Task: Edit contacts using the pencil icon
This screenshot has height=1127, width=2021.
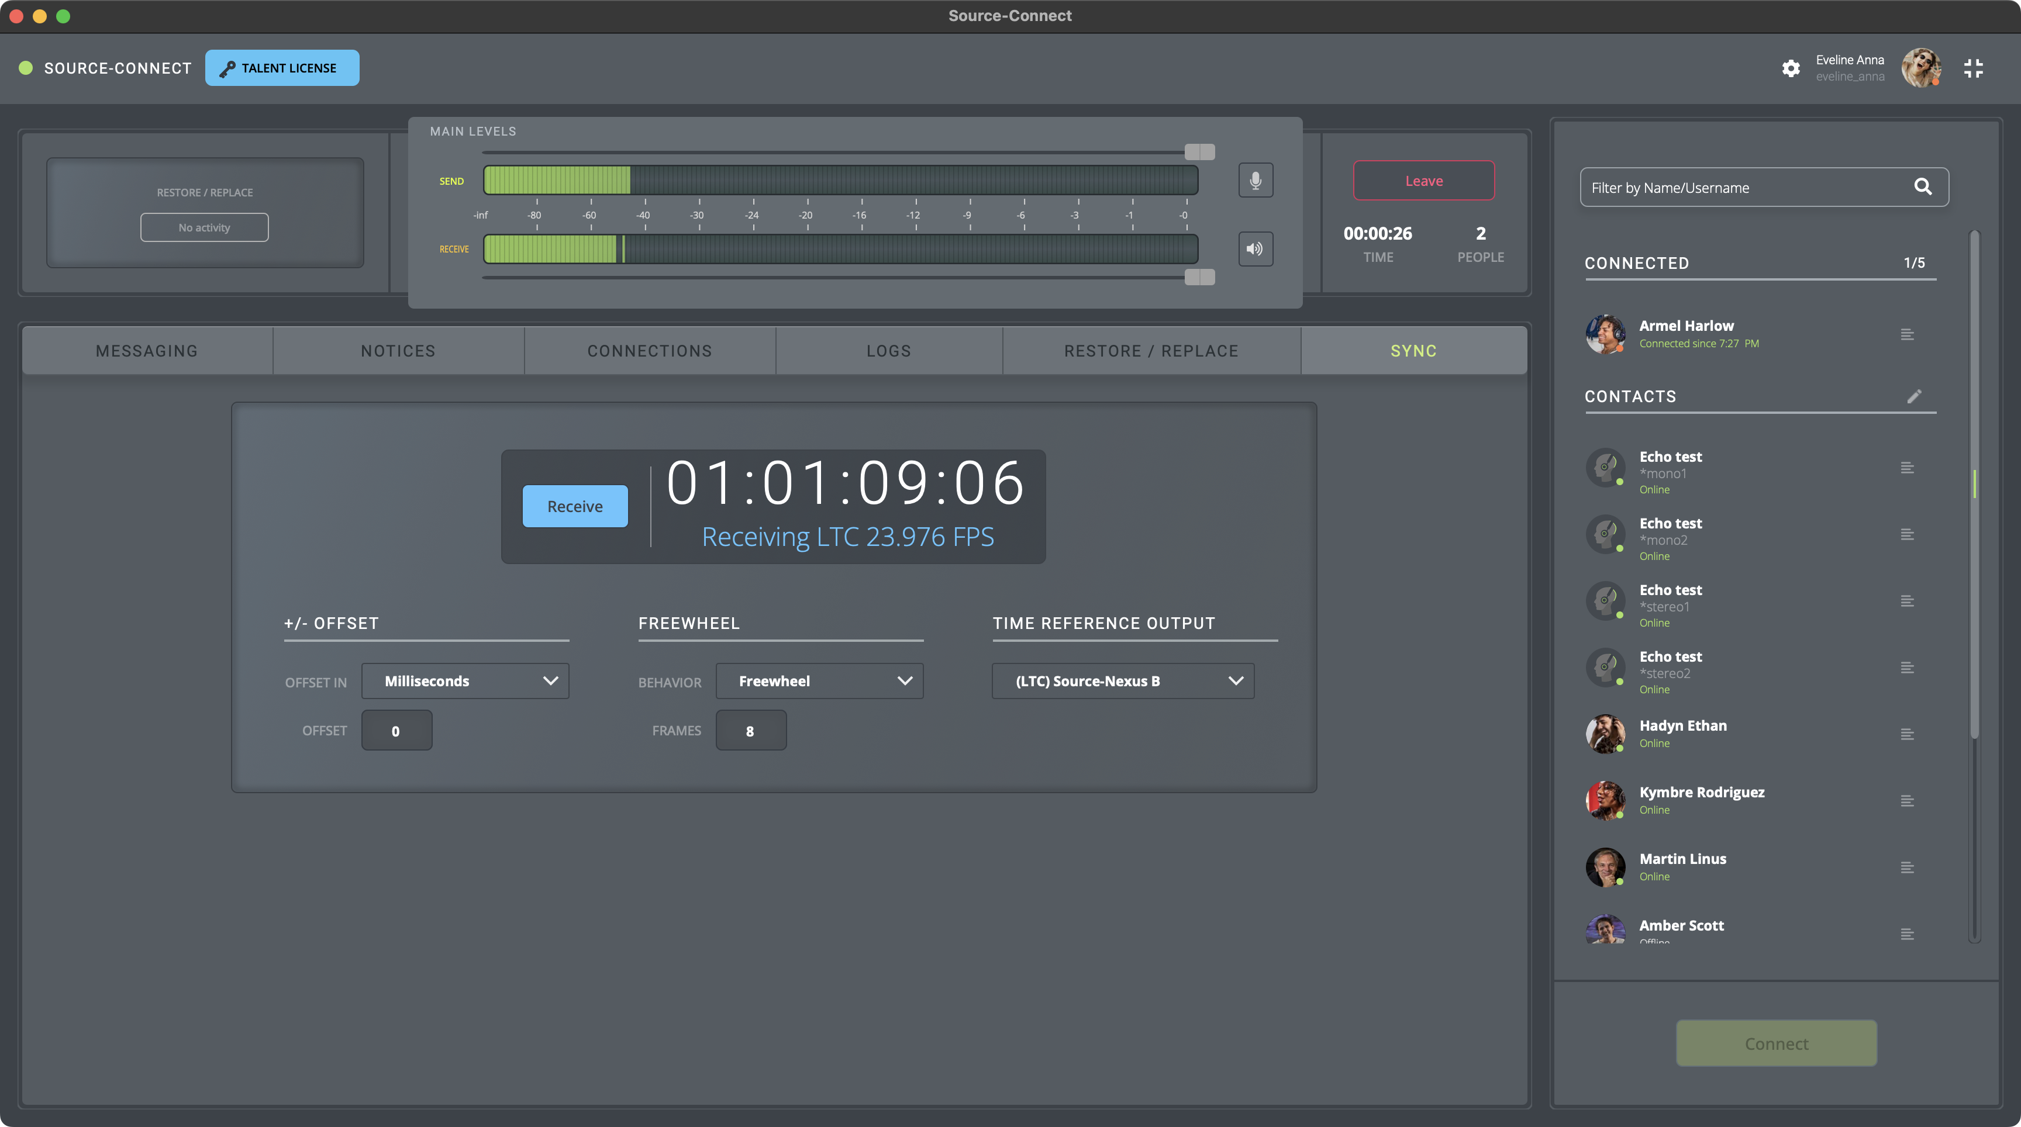Action: coord(1915,396)
